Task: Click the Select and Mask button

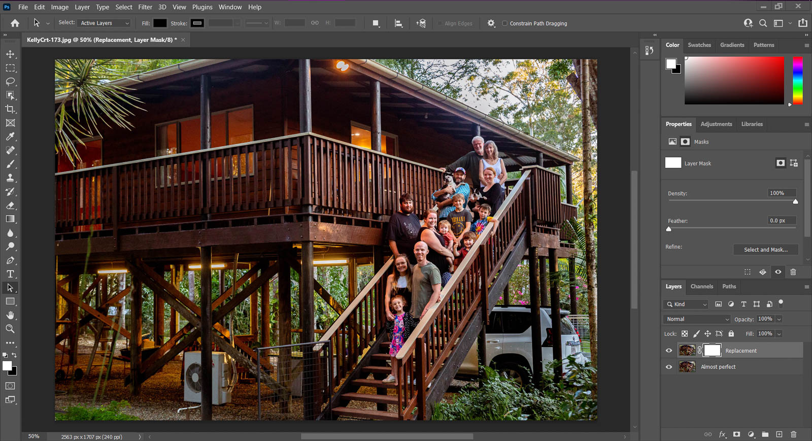Action: [765, 250]
